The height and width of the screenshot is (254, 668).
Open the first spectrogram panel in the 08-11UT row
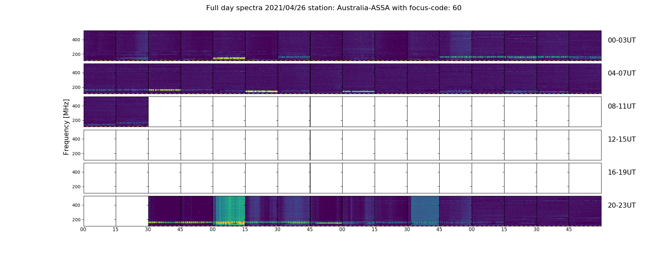click(x=100, y=112)
